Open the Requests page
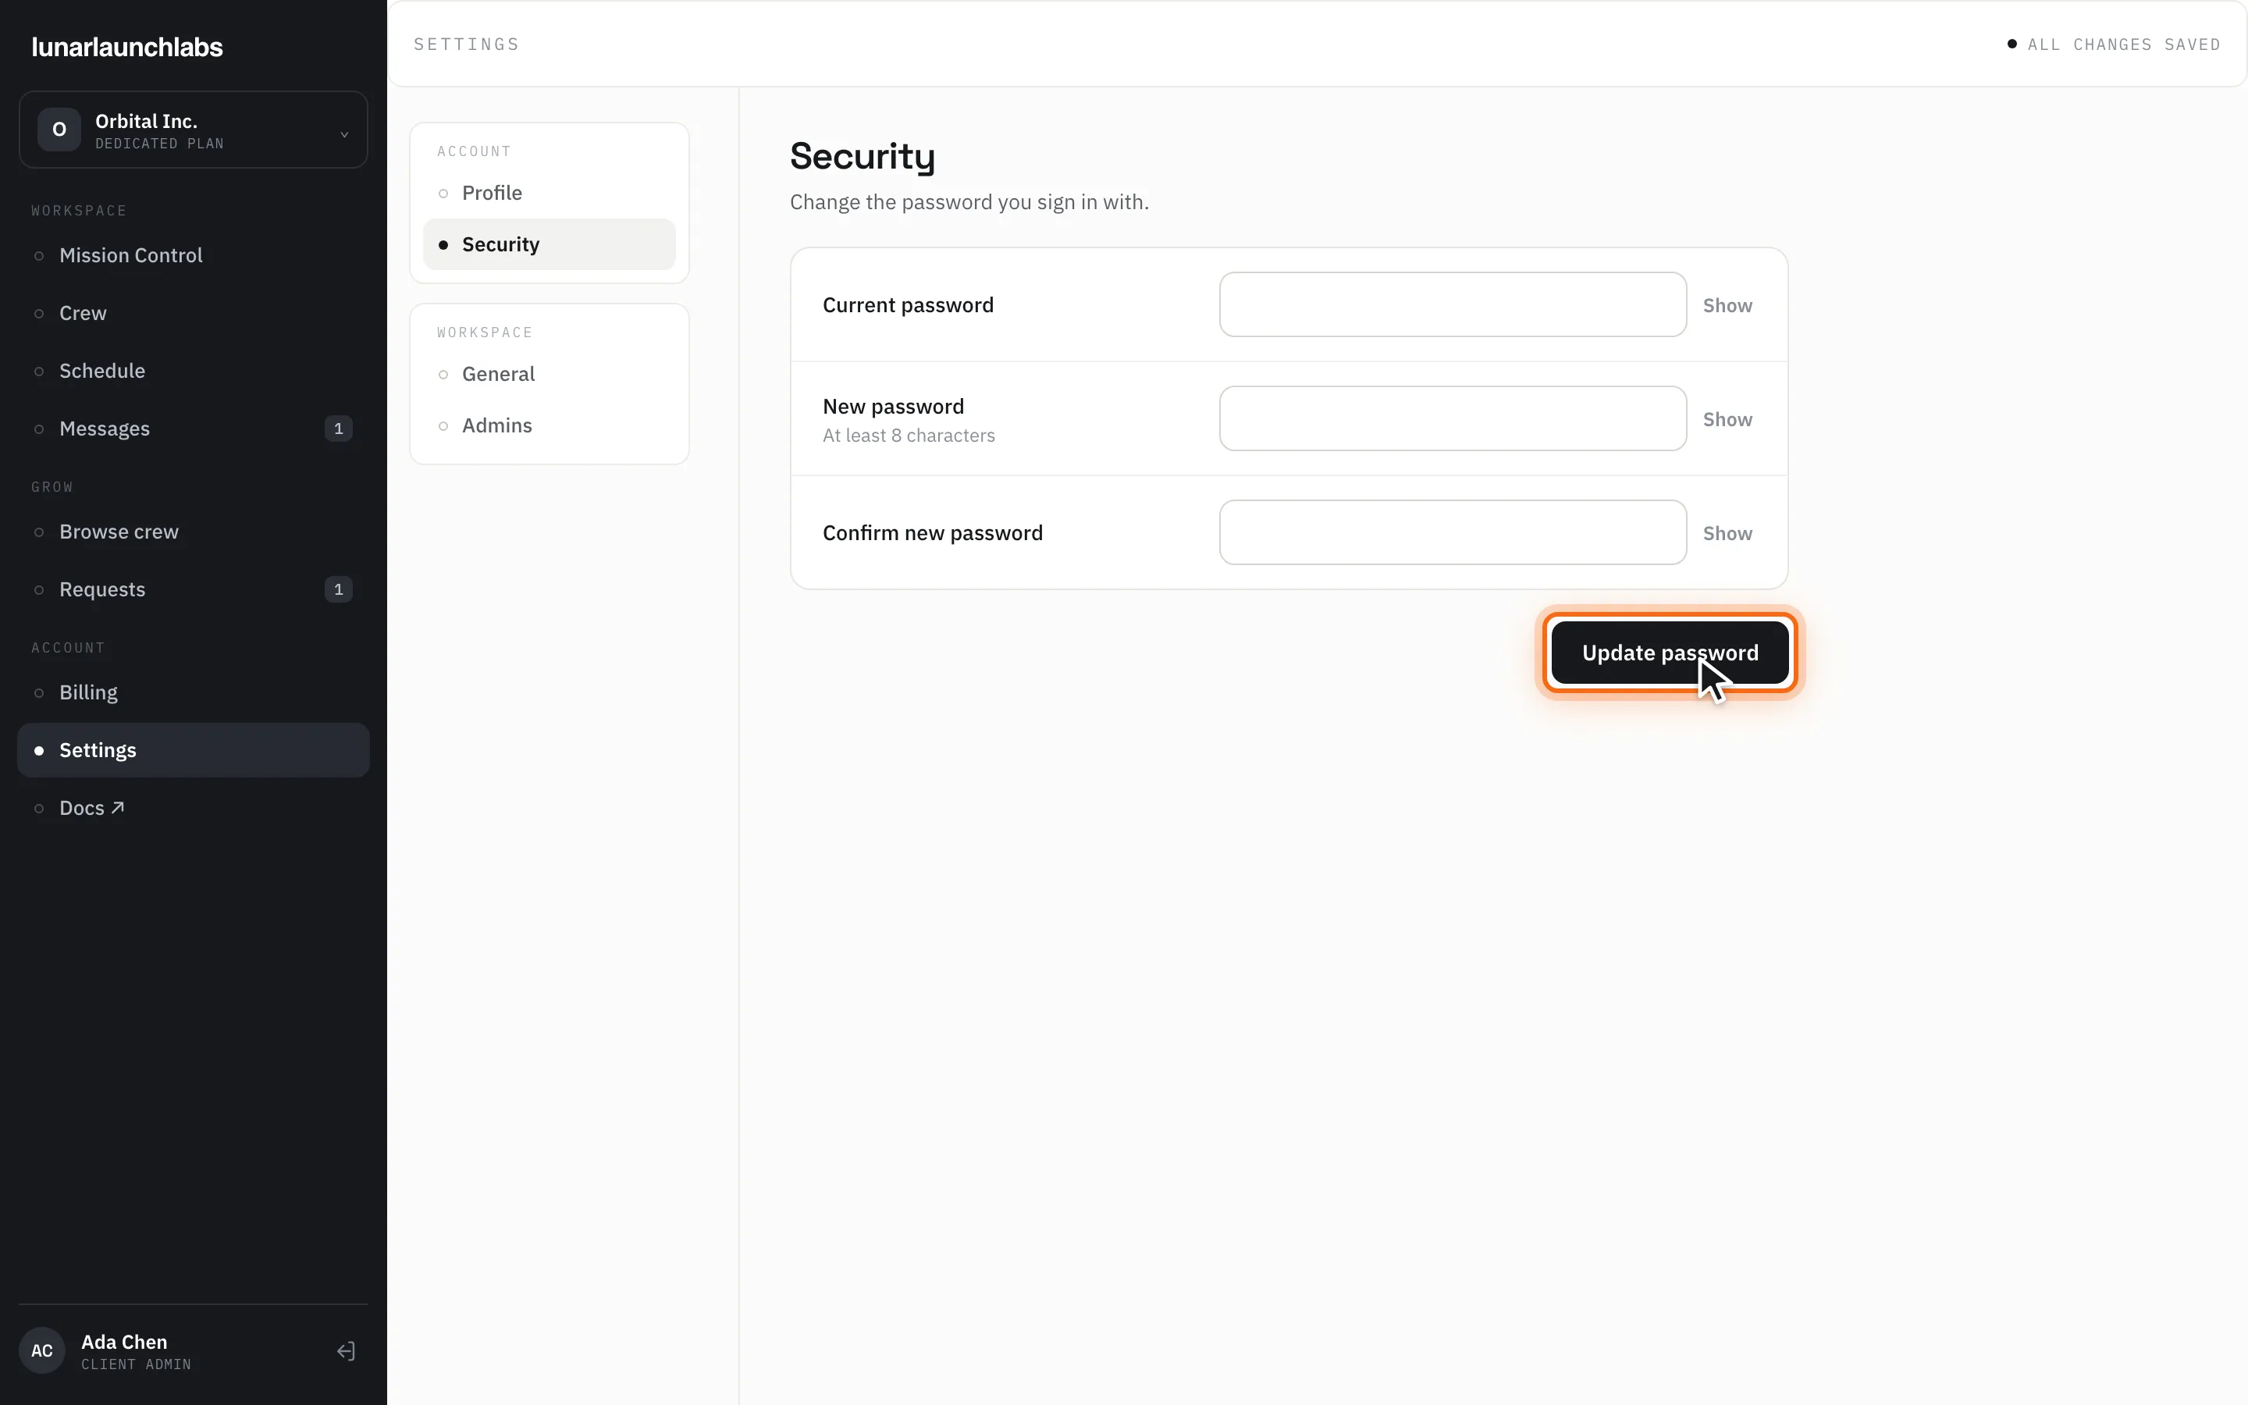The width and height of the screenshot is (2248, 1405). (x=194, y=589)
